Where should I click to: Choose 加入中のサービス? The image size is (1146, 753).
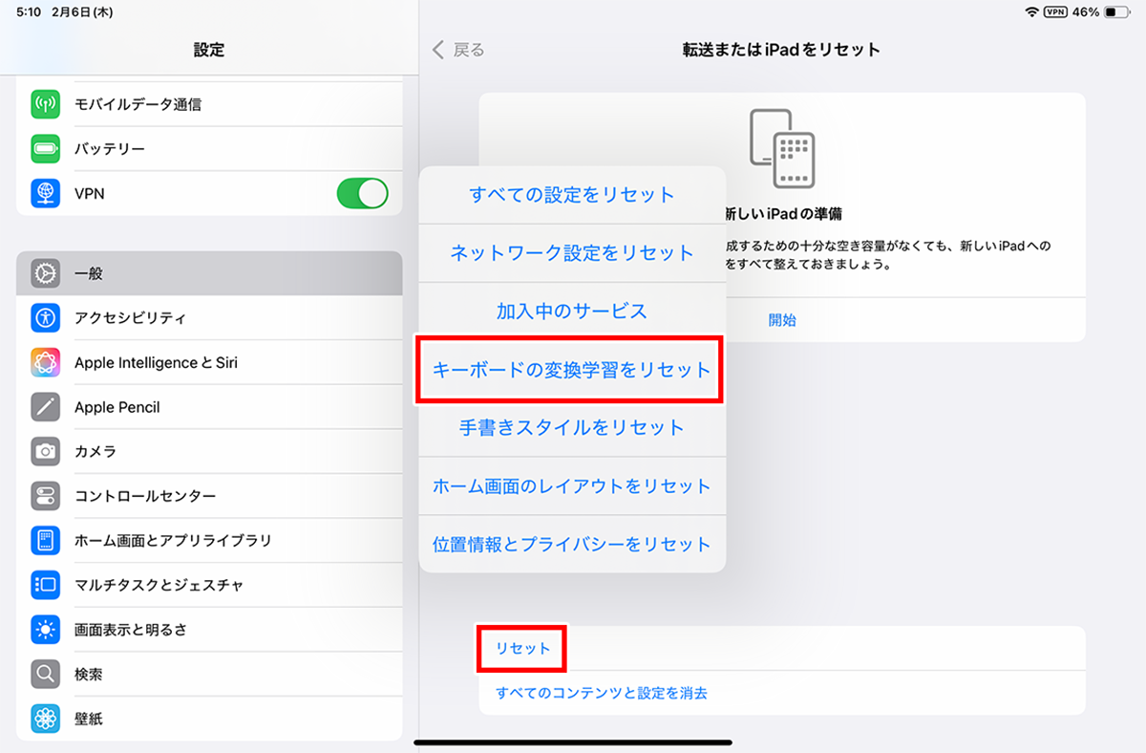coord(572,312)
